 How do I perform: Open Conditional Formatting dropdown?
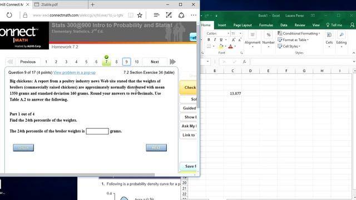(299, 33)
